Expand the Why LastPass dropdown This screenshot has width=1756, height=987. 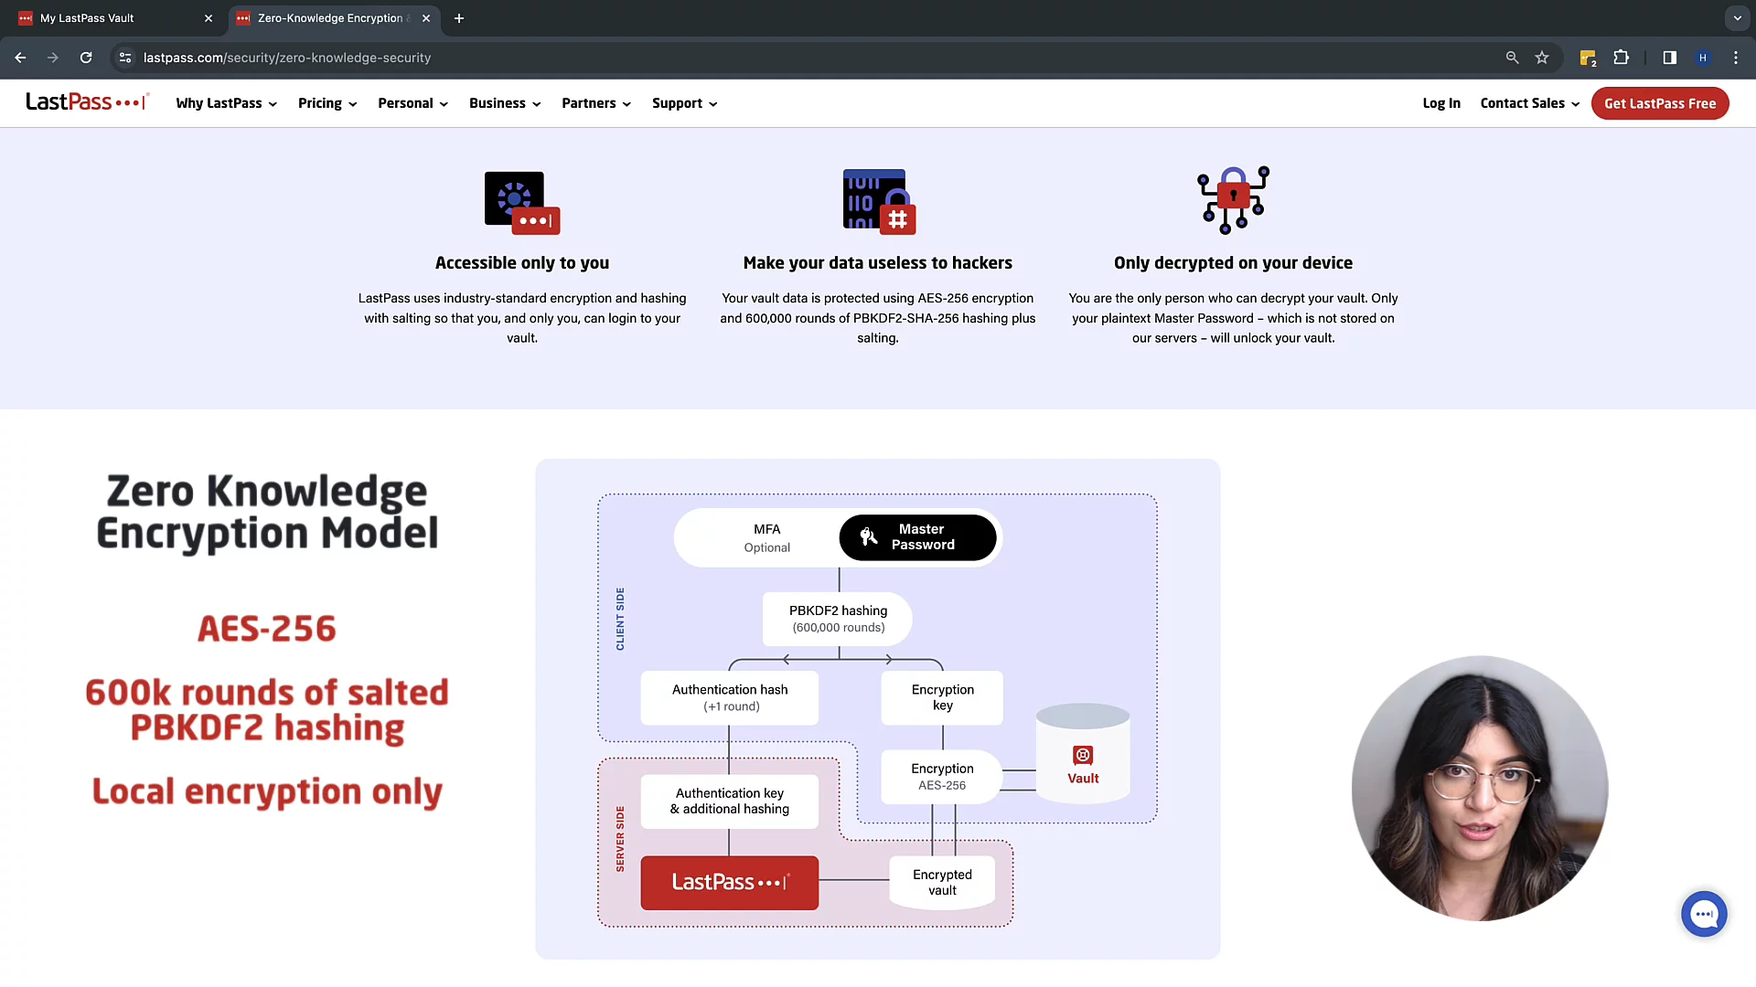pyautogui.click(x=226, y=103)
